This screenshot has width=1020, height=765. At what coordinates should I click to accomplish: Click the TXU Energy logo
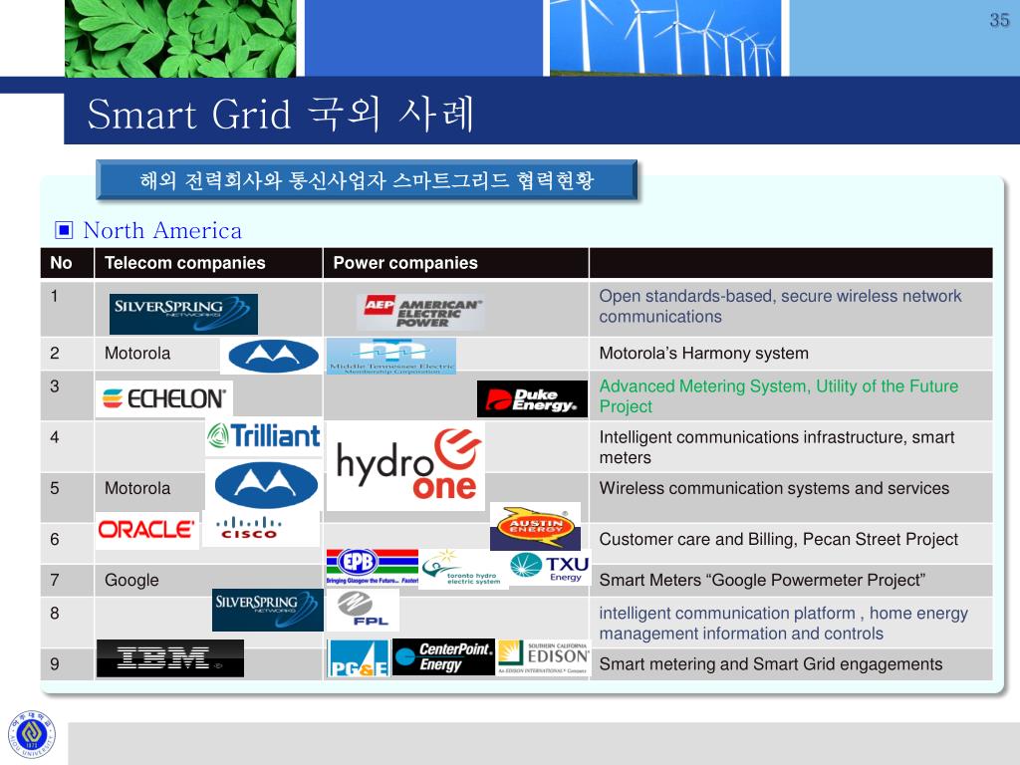click(550, 567)
